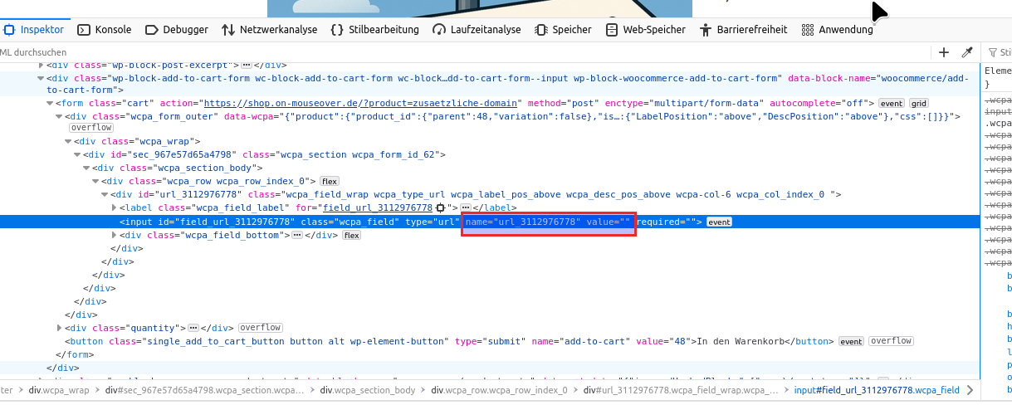The width and height of the screenshot is (1012, 405).
Task: Toggle the grid badge on the cart form
Action: (919, 104)
